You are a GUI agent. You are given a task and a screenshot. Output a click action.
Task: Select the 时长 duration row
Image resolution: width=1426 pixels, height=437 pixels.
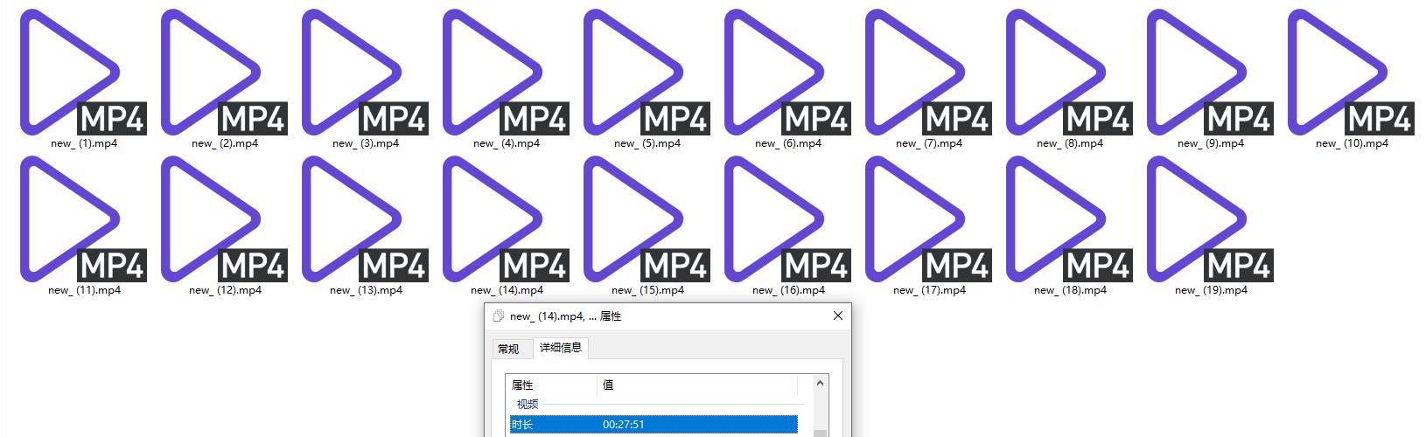tap(653, 425)
